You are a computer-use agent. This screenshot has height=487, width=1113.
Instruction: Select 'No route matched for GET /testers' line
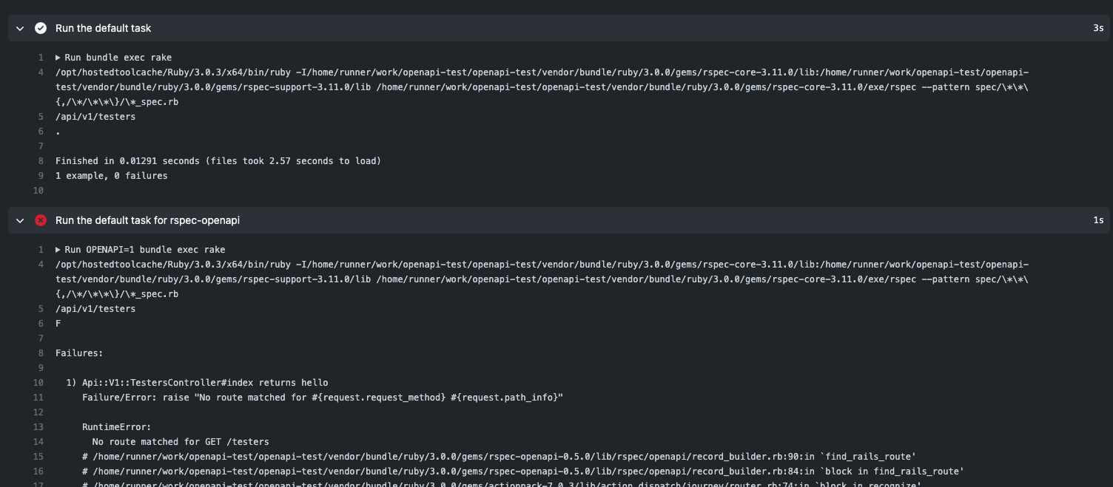coord(181,442)
